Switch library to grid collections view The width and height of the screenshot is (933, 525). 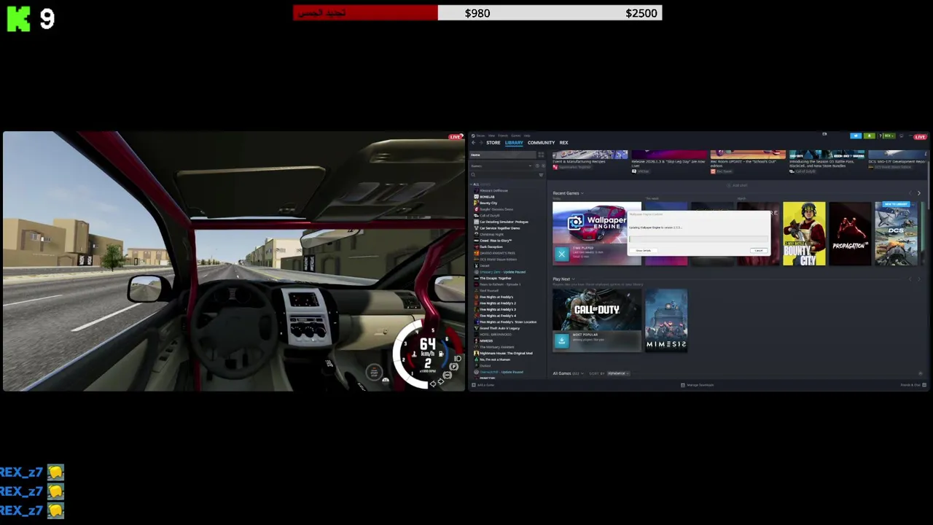[x=541, y=155]
